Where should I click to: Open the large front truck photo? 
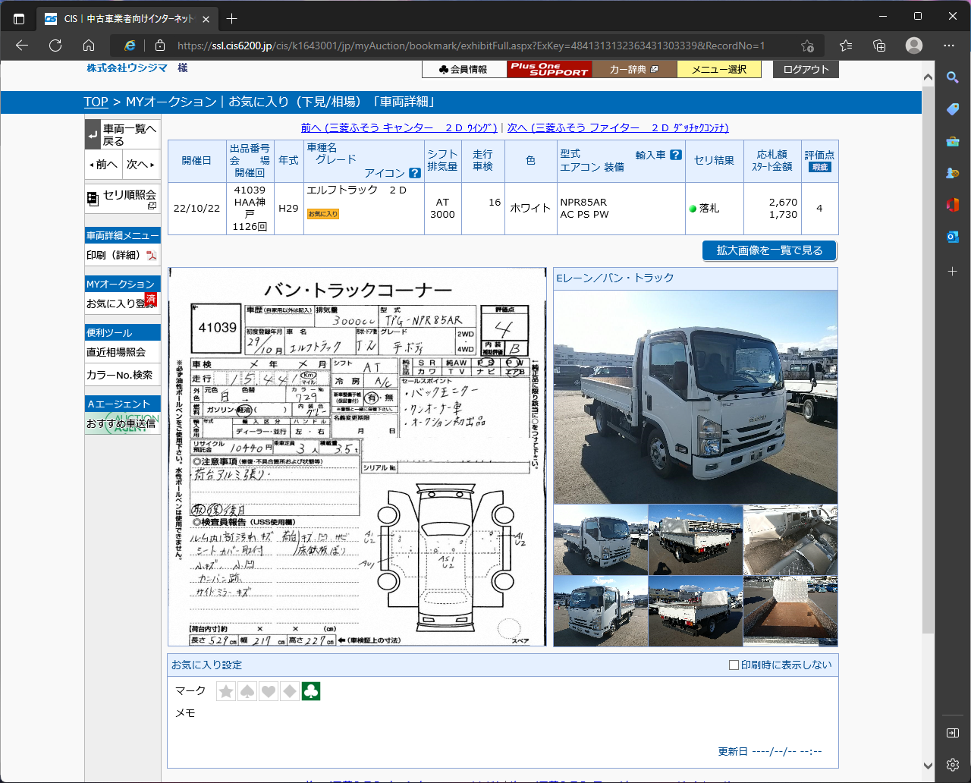tap(696, 397)
